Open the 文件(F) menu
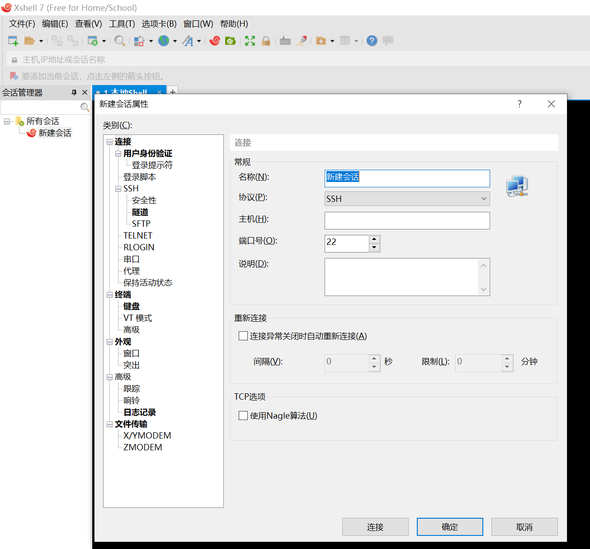 point(22,24)
